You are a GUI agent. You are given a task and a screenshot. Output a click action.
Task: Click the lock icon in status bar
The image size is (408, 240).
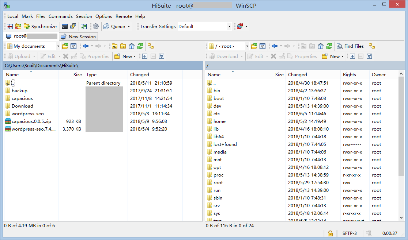point(330,233)
